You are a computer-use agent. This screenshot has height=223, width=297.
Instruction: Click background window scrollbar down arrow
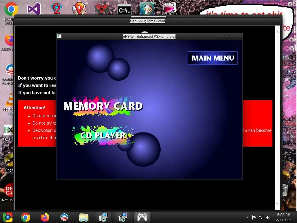(277, 204)
